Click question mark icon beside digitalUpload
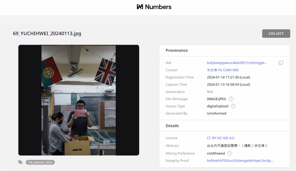This screenshot has width=296, height=171. [233, 106]
